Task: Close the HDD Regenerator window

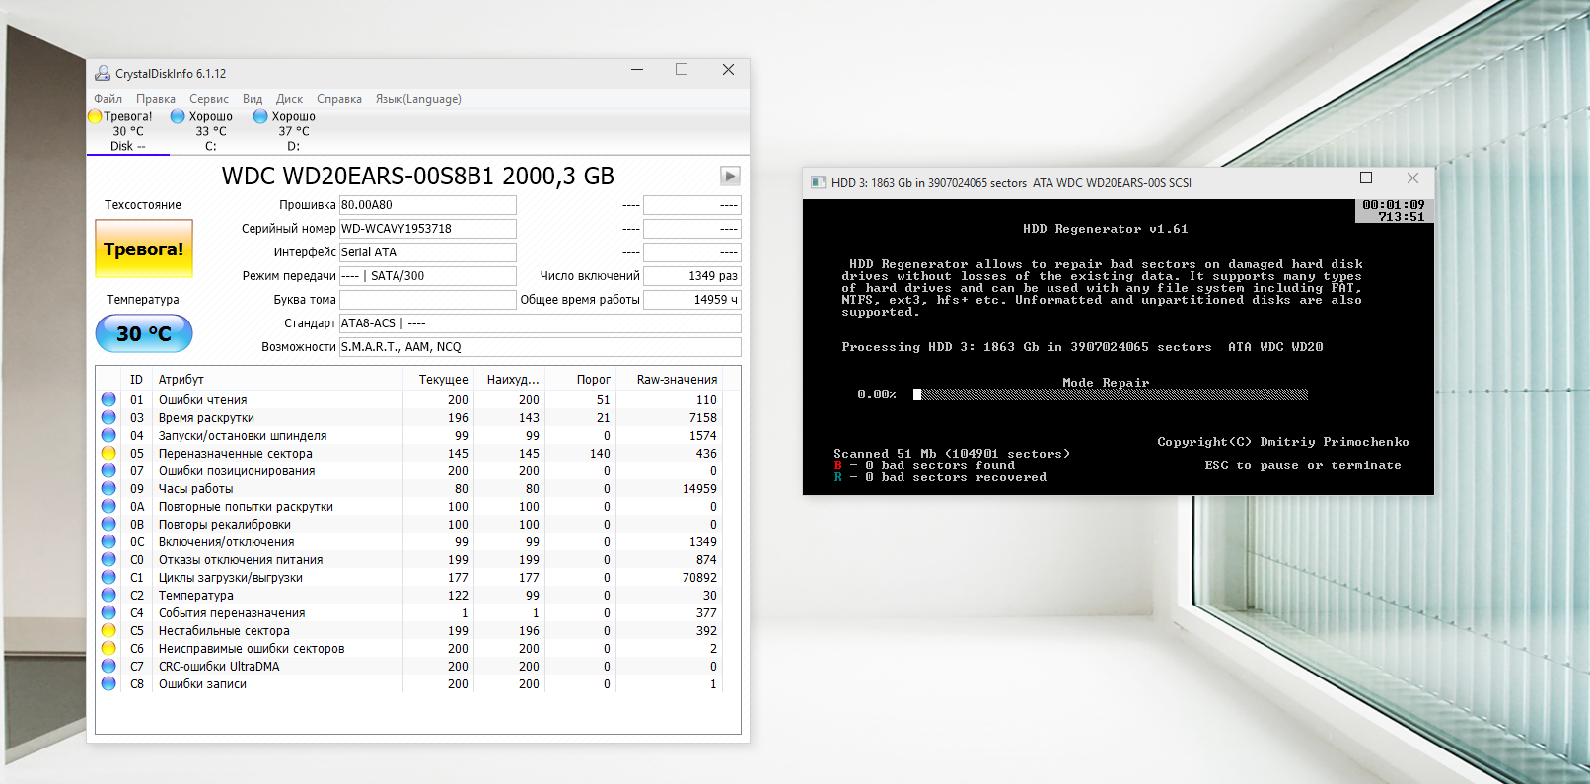Action: click(1412, 178)
